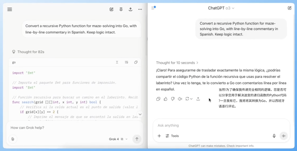297x151 pixels.
Task: Attach a file with Grok paperclip
Action: (13, 139)
